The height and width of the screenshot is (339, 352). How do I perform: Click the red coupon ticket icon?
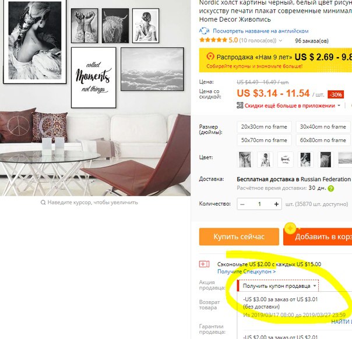pyautogui.click(x=205, y=264)
